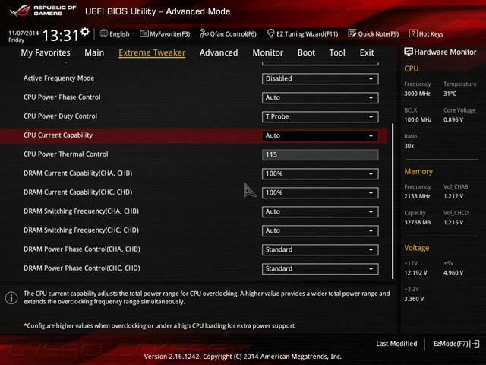486x365 pixels.
Task: Select the CPU Power Phase Control label
Action: pyautogui.click(x=62, y=97)
